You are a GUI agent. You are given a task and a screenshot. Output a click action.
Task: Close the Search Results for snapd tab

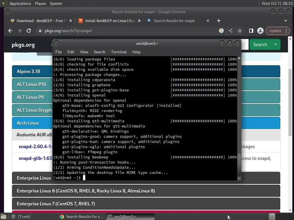pyautogui.click(x=208, y=21)
